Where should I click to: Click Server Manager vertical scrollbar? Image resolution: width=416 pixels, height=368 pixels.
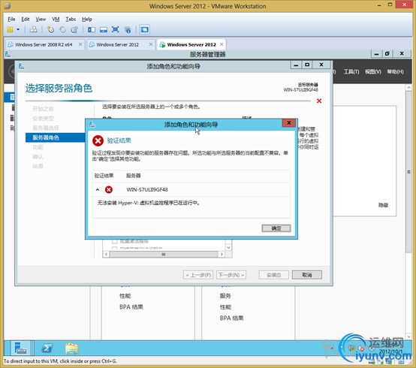[408, 172]
